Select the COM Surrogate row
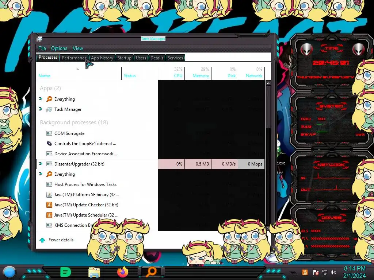This screenshot has width=374, height=280. (x=150, y=133)
